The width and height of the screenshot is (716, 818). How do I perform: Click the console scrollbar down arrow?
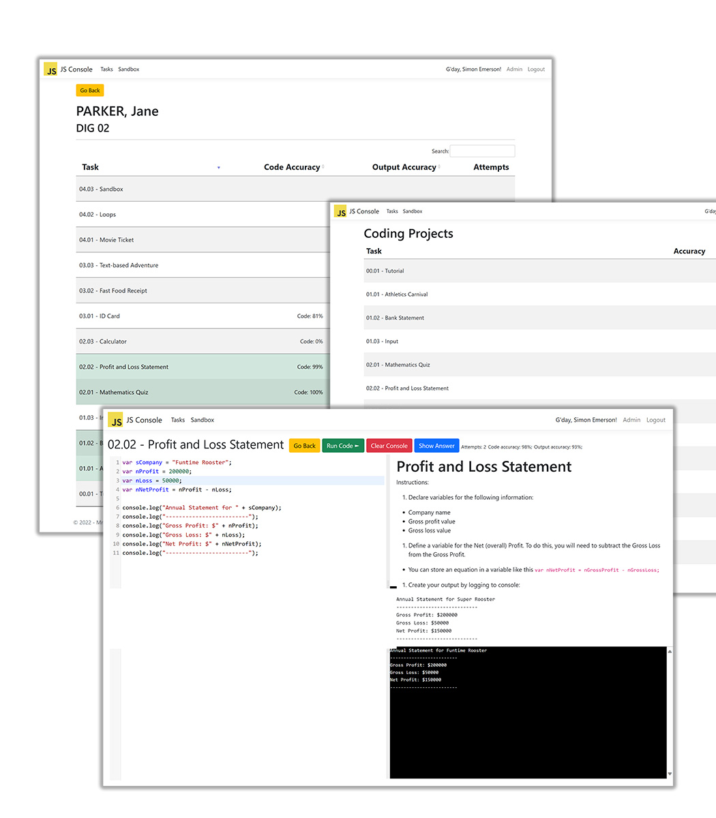(670, 774)
